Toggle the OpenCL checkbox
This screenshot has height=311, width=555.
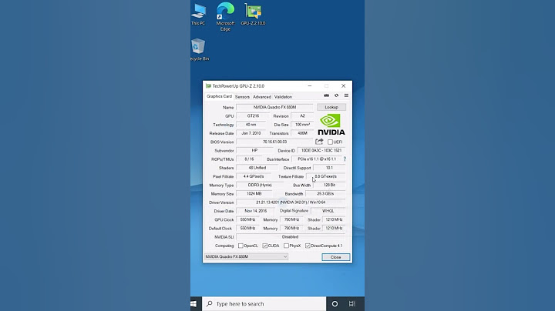(240, 246)
